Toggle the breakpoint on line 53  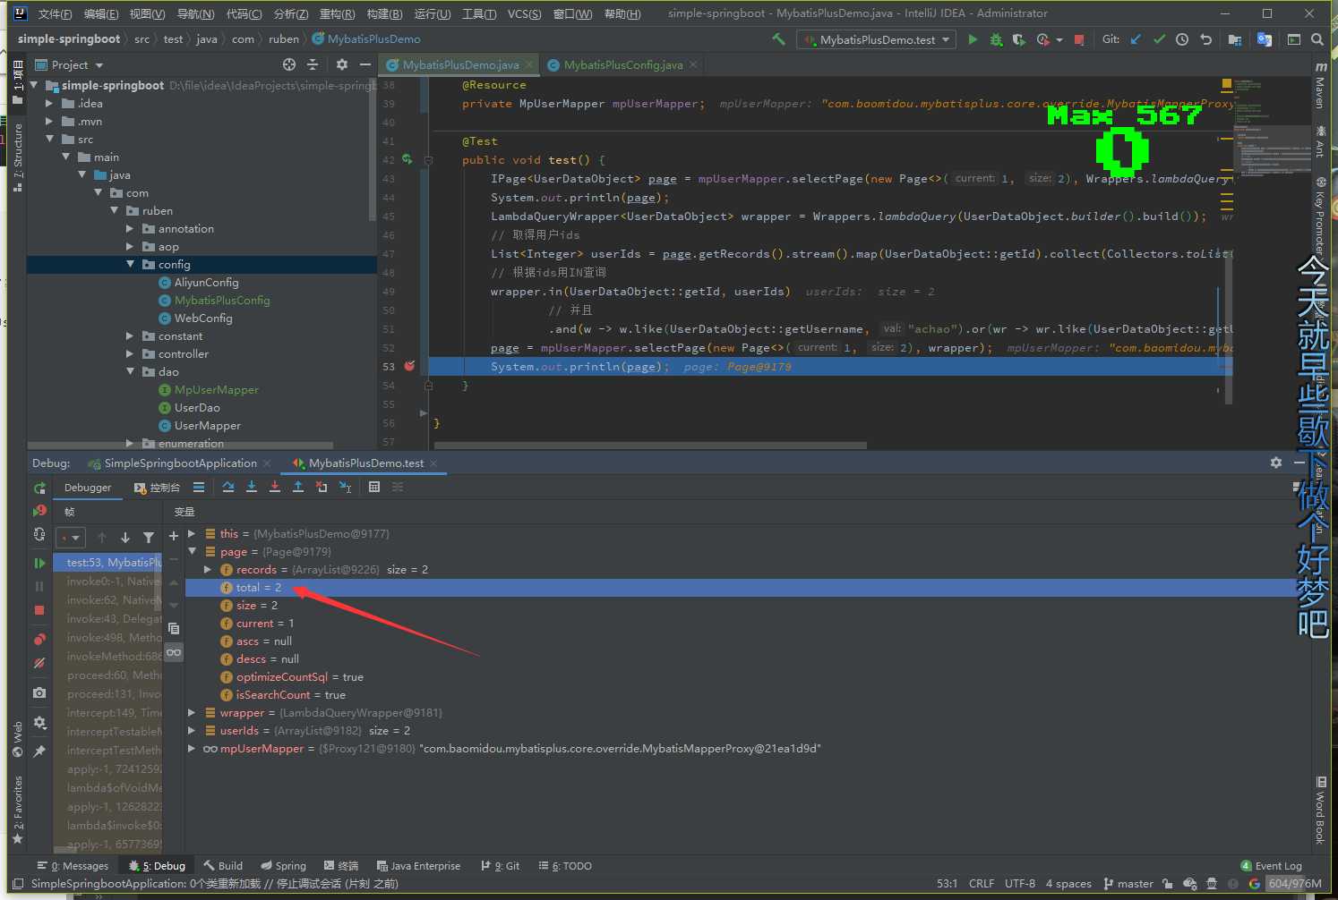[409, 366]
